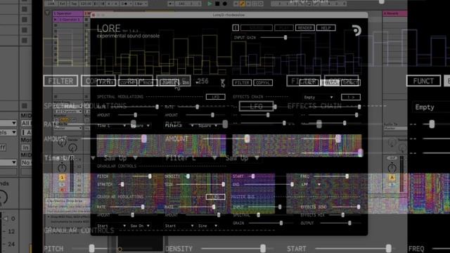Viewport: 450px width, 253px height.
Task: Open the 256 jumble size dropdown
Action: (190, 83)
